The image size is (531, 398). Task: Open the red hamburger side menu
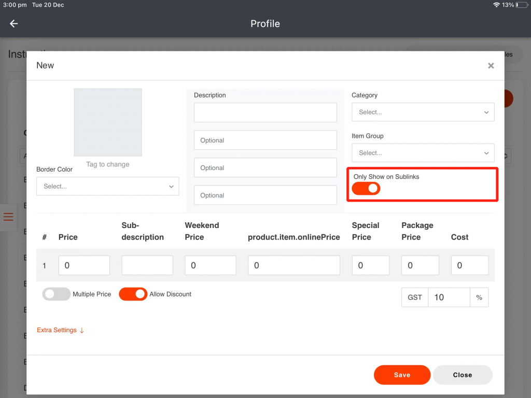pyautogui.click(x=8, y=217)
